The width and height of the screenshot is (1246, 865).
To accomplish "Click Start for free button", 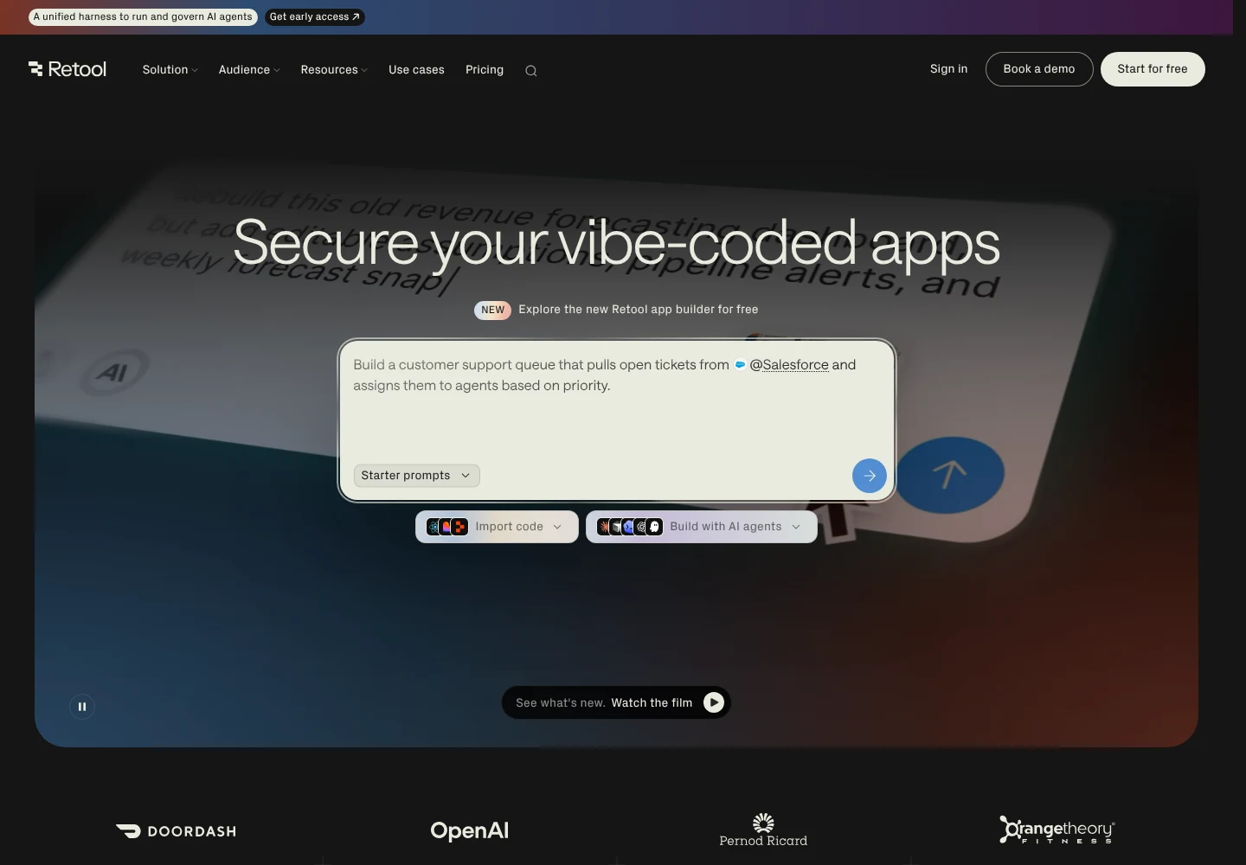I will point(1153,69).
